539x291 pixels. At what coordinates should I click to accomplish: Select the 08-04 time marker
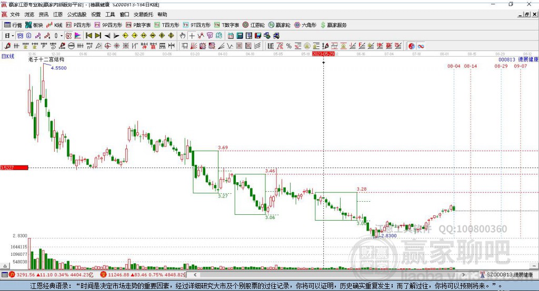(x=454, y=66)
